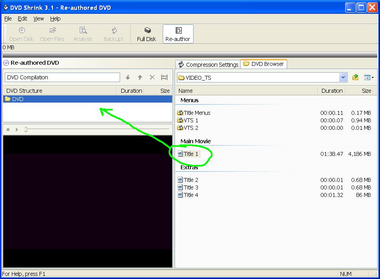Select the DVD Browser tab
Viewport: 380px width, 279px height.
(264, 64)
